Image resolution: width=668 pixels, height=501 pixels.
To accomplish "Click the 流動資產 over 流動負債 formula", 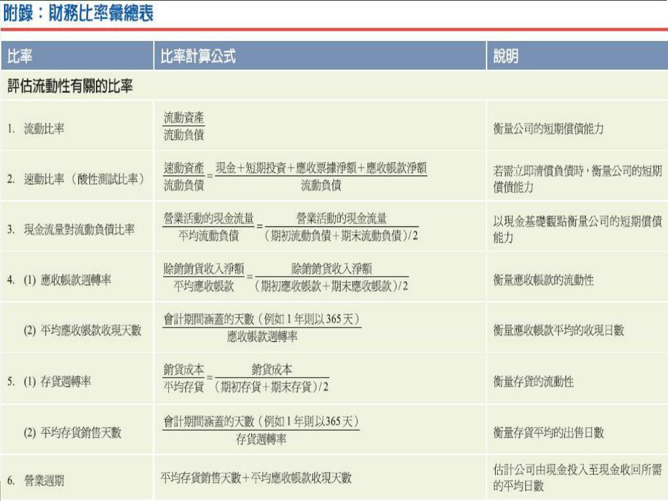I will click(183, 126).
